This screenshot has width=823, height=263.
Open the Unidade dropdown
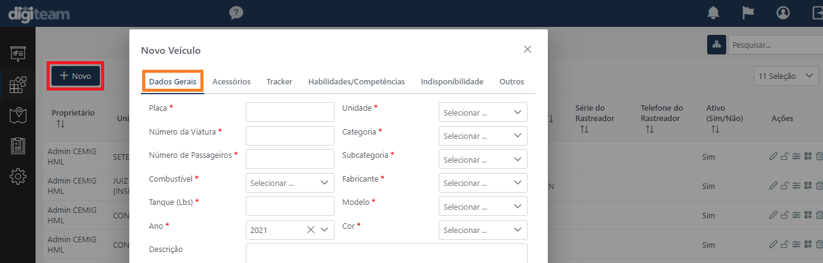coord(483,113)
